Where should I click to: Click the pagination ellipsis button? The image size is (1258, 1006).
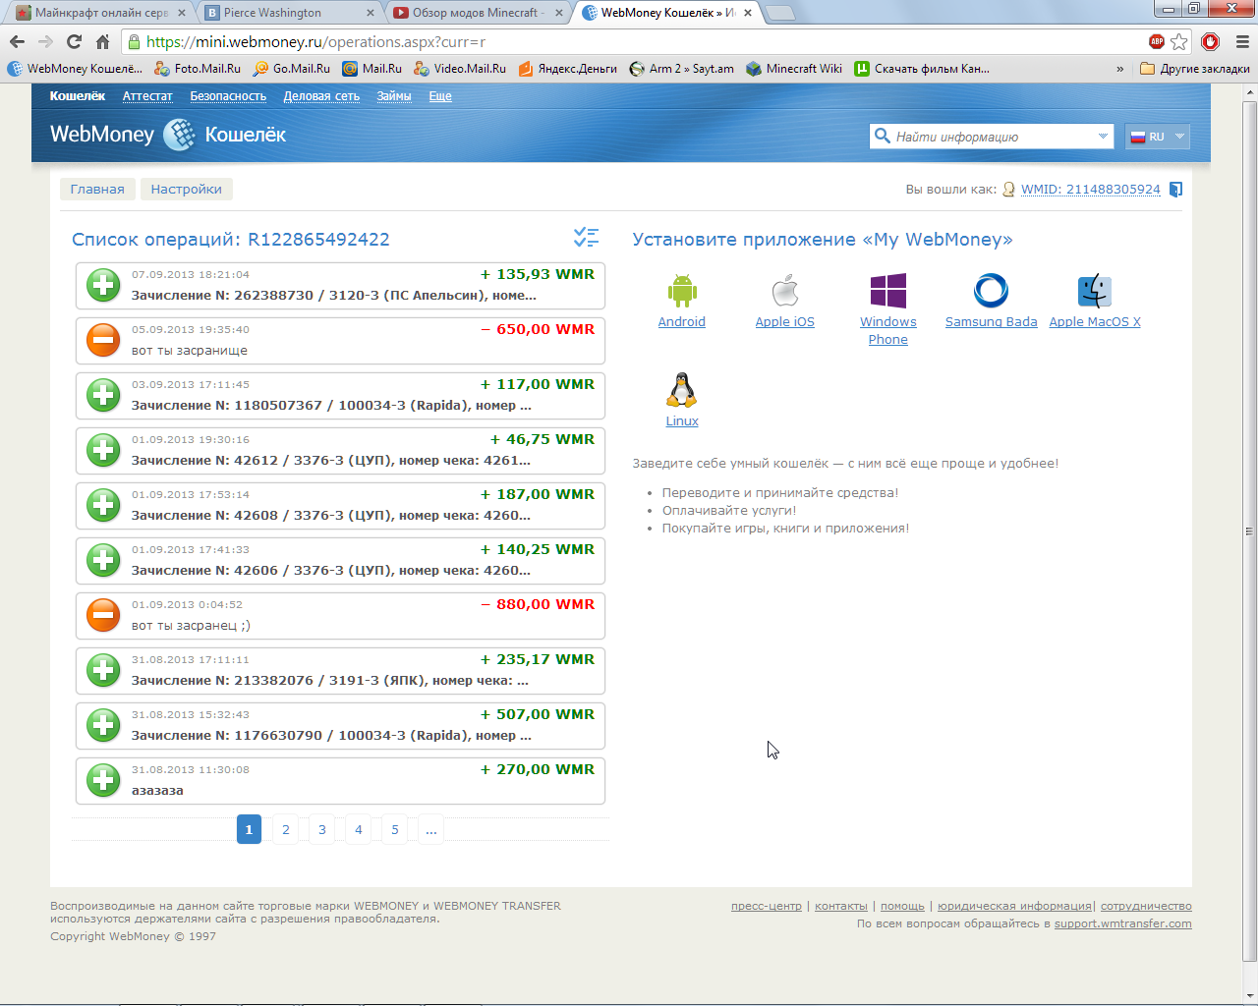[431, 829]
